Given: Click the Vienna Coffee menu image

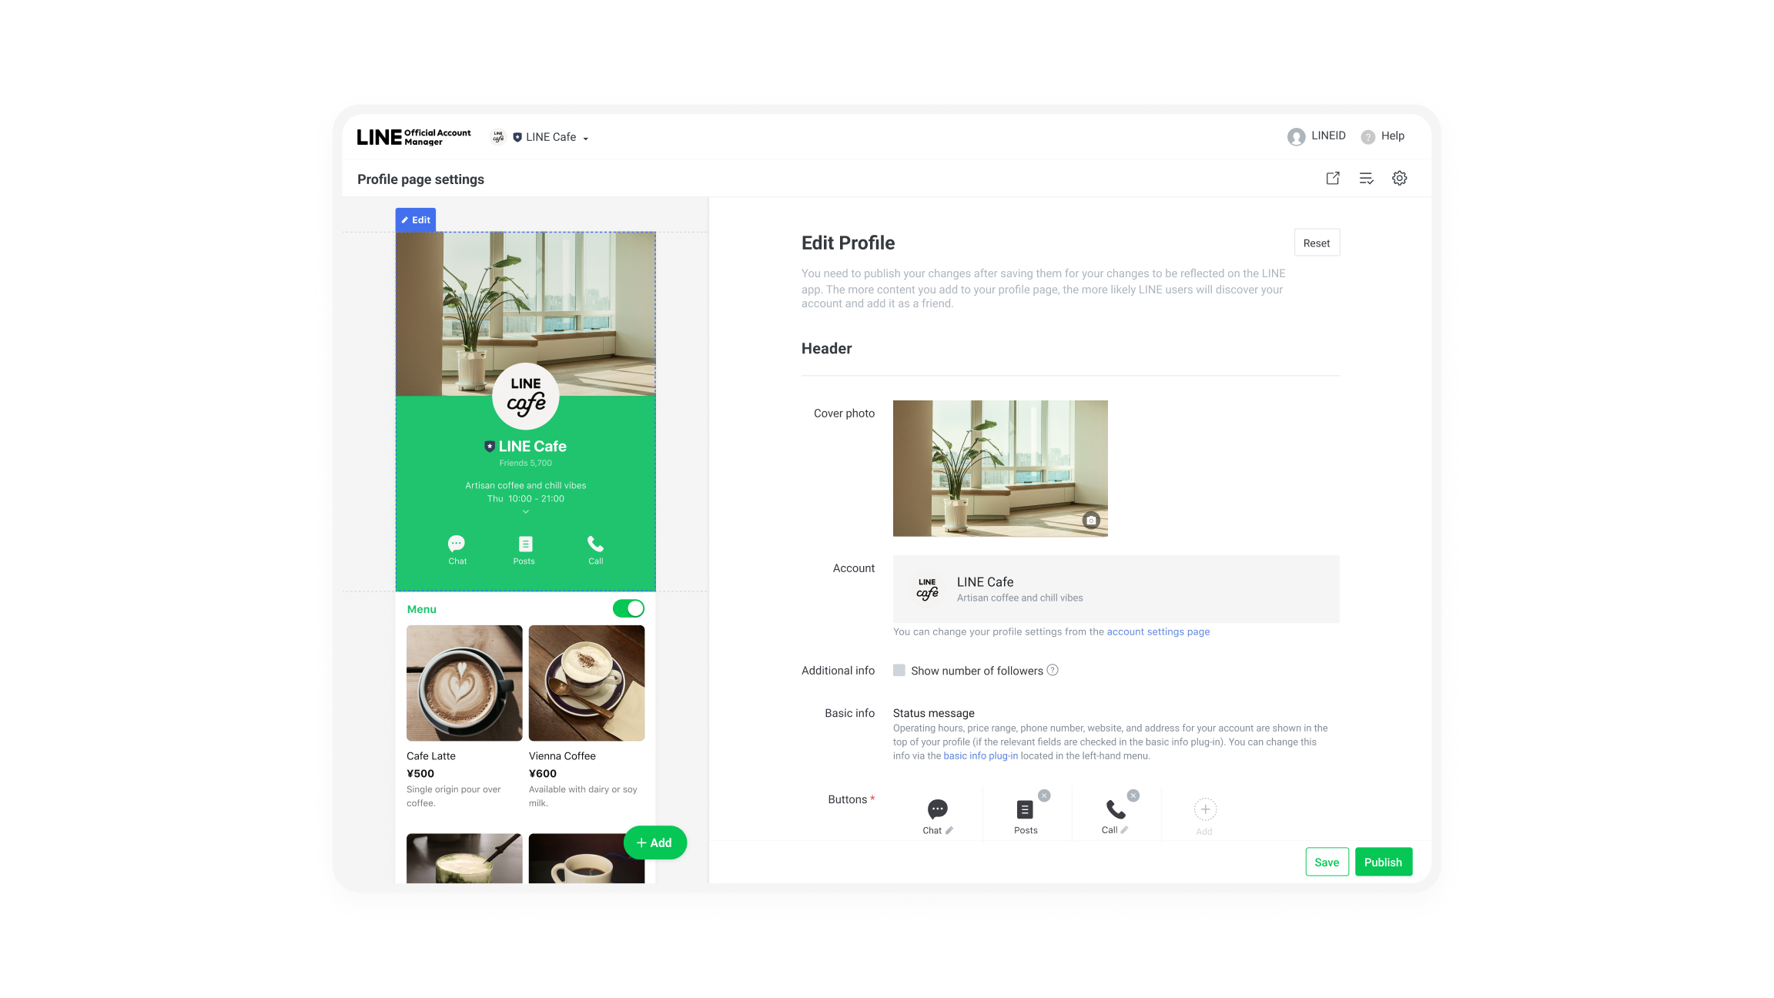Looking at the screenshot, I should pyautogui.click(x=587, y=683).
